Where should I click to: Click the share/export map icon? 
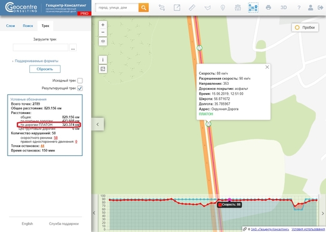[177, 7]
